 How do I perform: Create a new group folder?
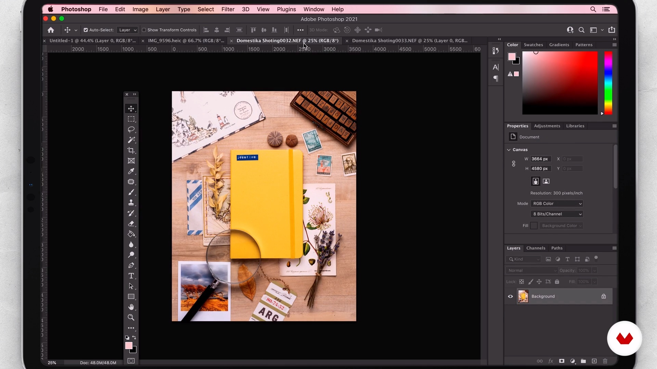coord(583,361)
